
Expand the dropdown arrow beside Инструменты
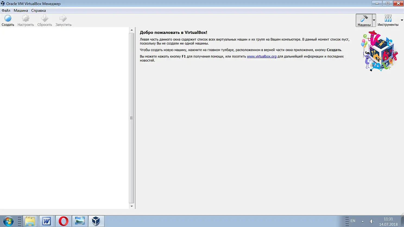click(x=402, y=20)
